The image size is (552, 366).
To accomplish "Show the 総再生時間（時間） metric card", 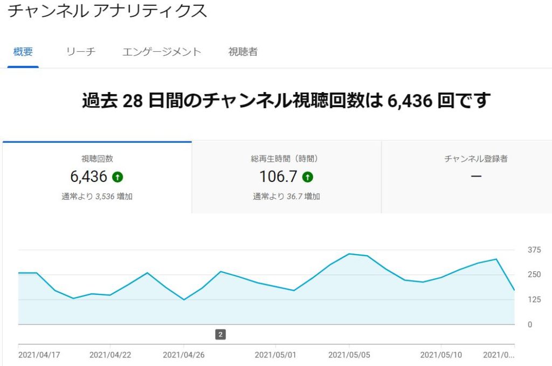I will pos(286,178).
